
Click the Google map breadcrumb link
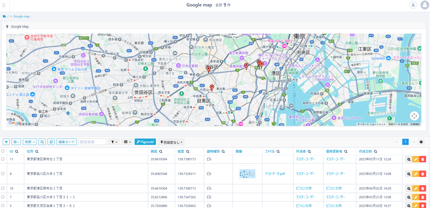21,16
